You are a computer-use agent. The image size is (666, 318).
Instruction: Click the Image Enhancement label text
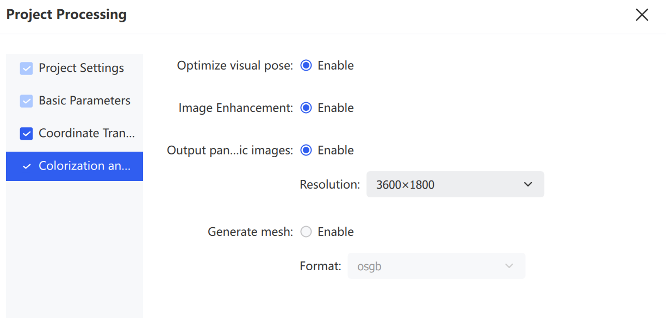[x=235, y=108]
